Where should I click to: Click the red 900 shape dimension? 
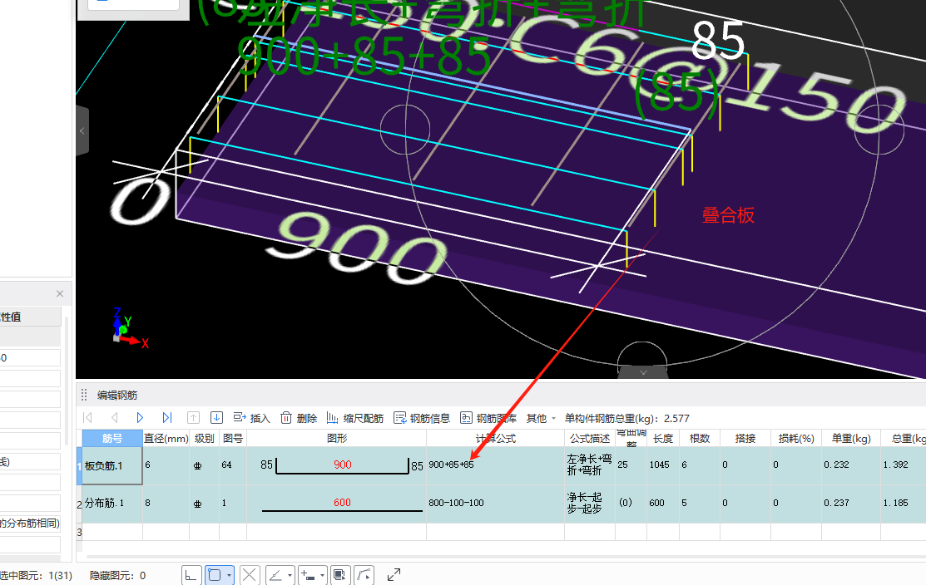click(343, 465)
